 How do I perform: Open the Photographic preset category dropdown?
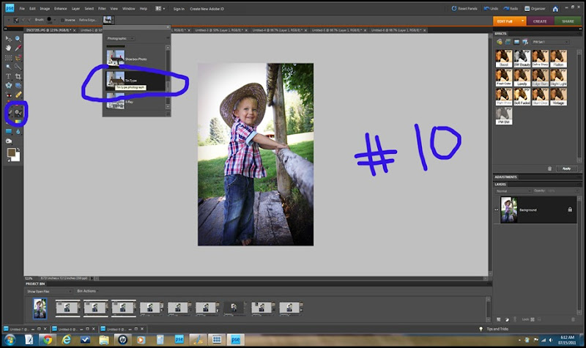[x=122, y=37]
